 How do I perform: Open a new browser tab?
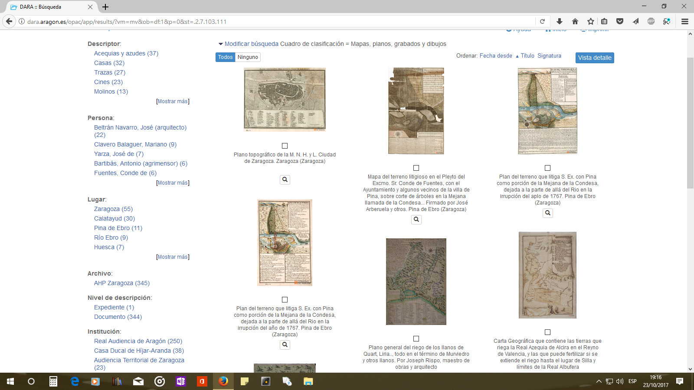point(105,7)
